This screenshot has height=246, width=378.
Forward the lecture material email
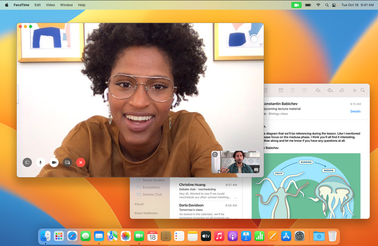point(342,90)
